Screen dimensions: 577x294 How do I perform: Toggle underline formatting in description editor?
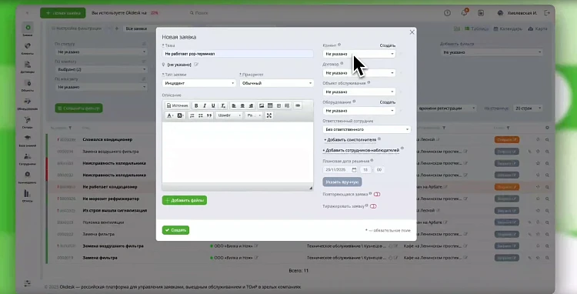coord(213,105)
